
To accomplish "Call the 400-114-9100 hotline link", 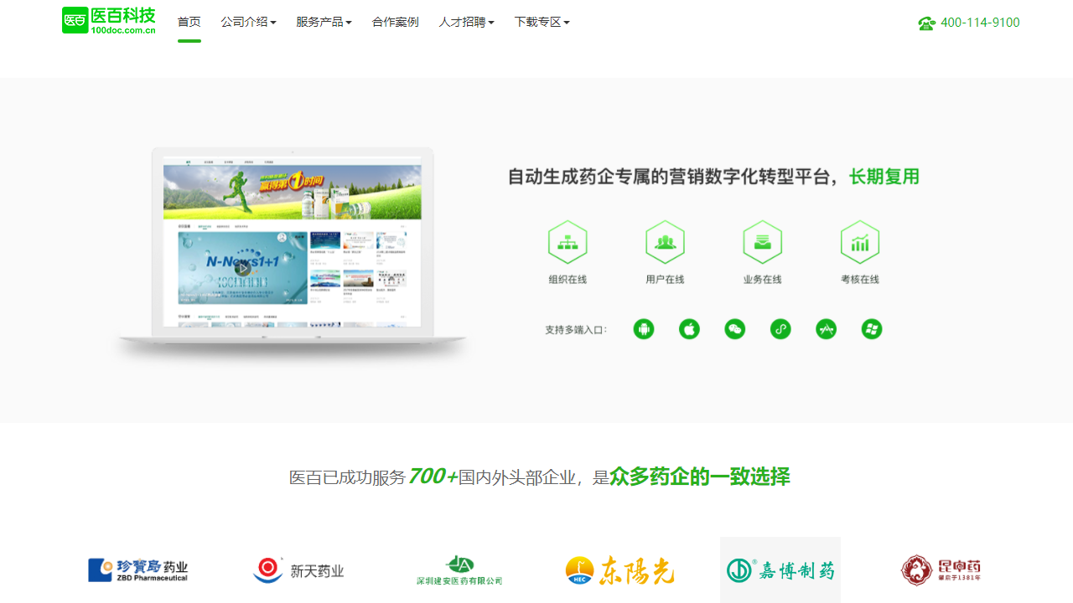I will click(x=980, y=23).
